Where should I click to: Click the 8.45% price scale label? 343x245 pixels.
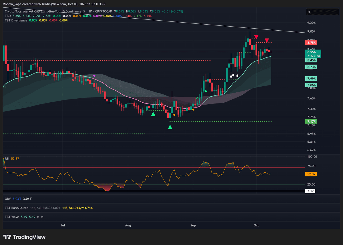click(311, 60)
